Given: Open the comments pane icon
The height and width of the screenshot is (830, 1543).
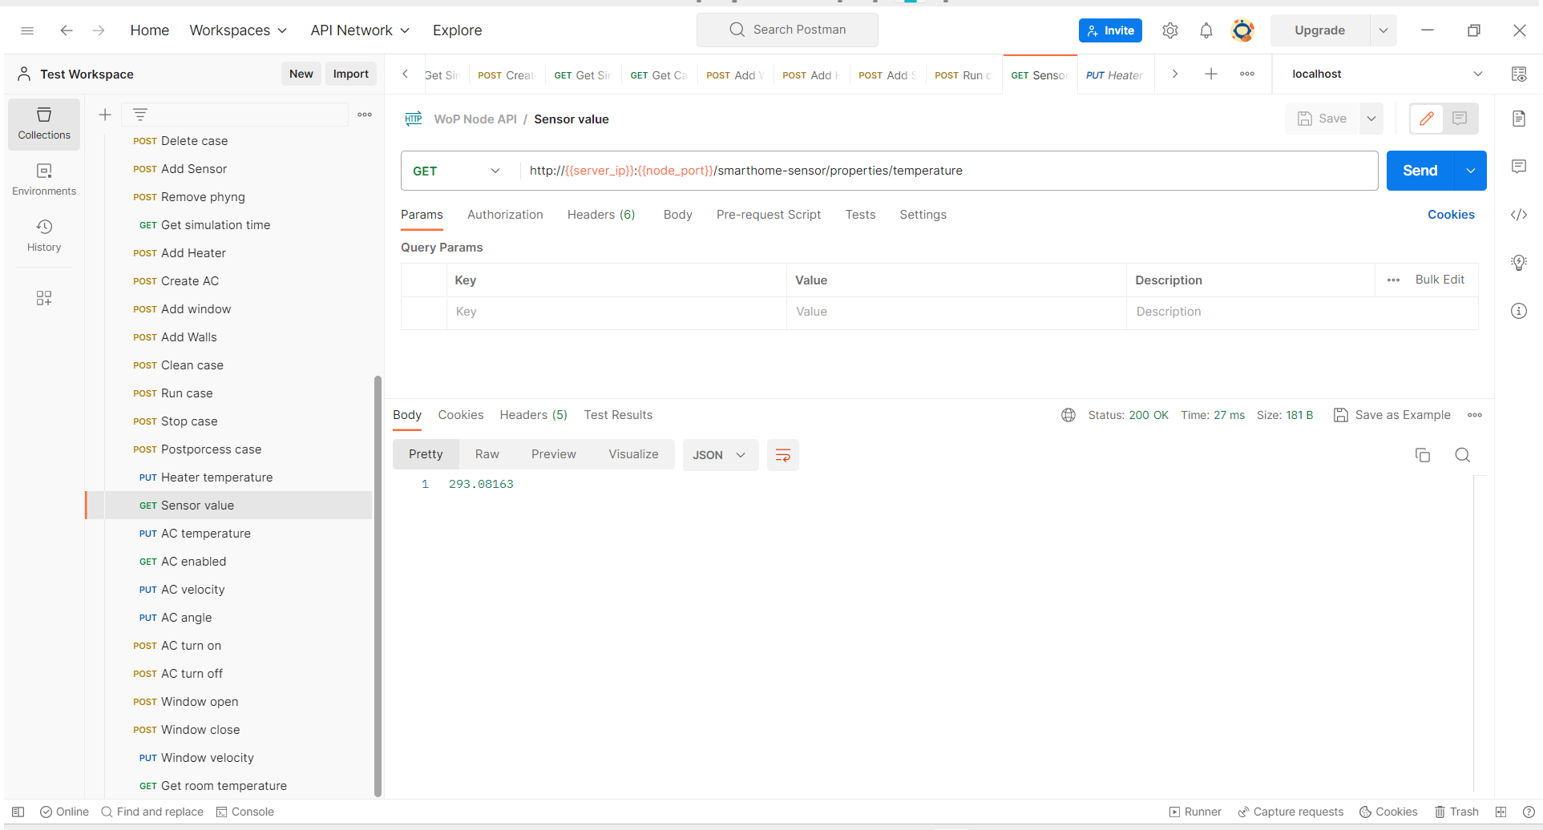Looking at the screenshot, I should click(1519, 167).
